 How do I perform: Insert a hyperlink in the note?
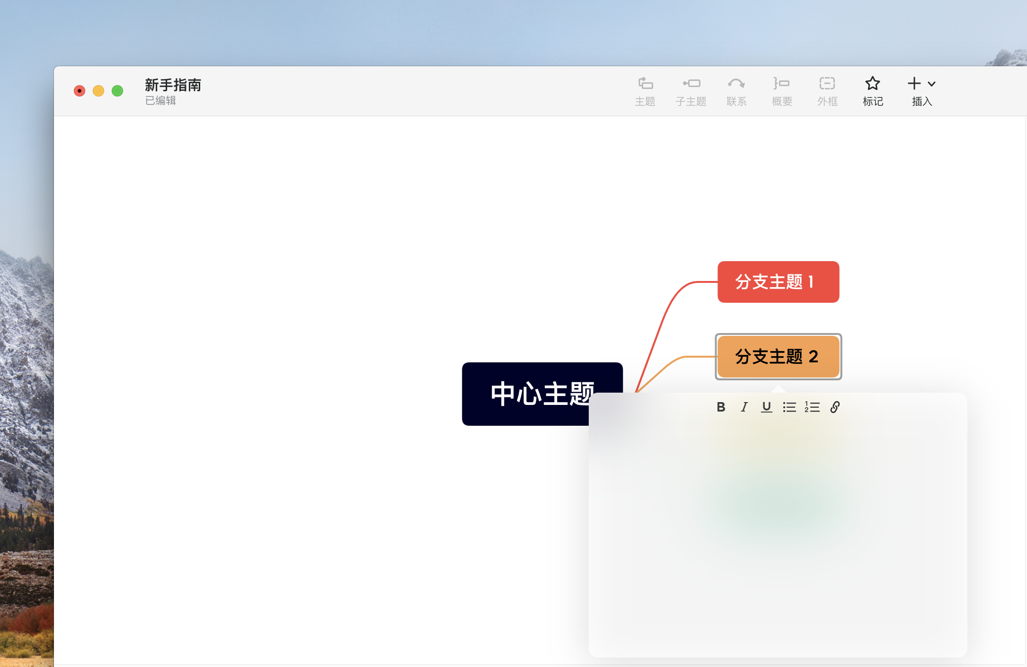835,407
